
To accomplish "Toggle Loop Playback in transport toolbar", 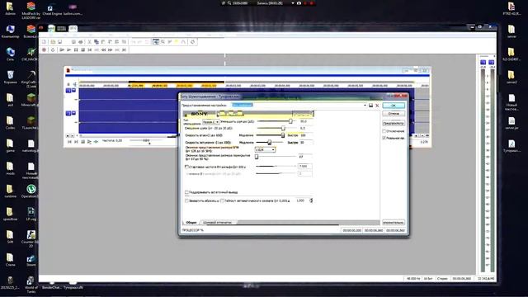I will (x=53, y=49).
